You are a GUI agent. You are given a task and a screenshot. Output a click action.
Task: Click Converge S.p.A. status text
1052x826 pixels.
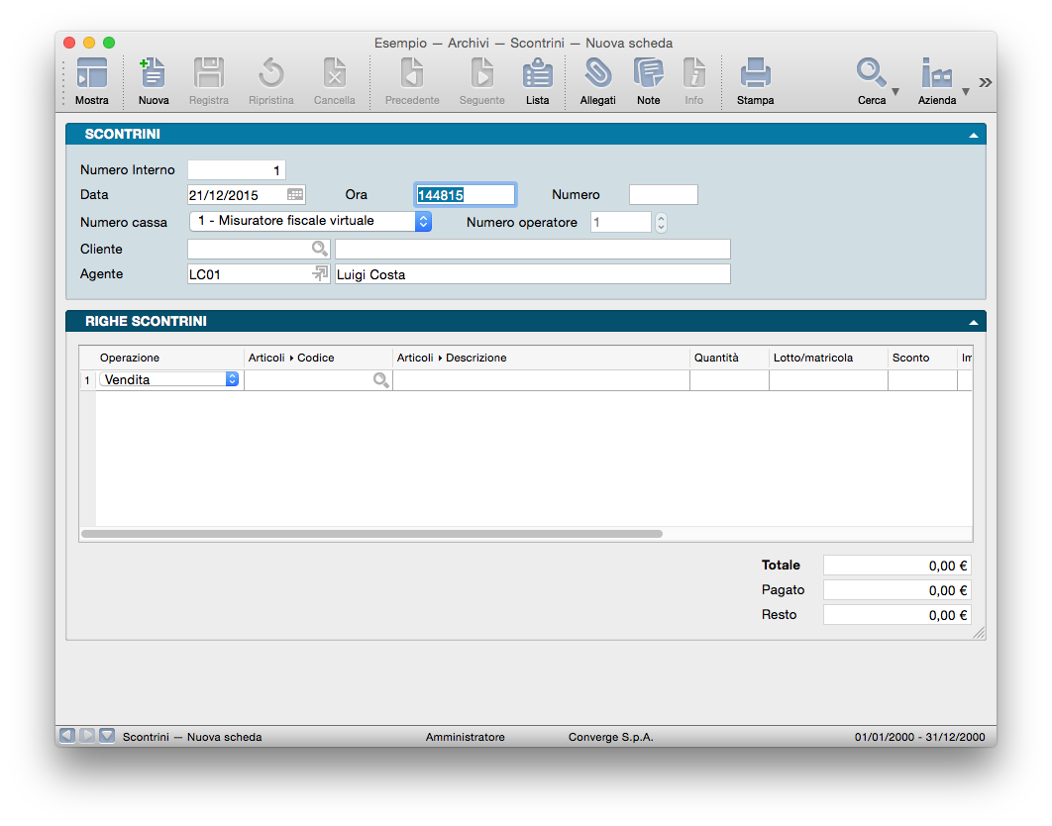point(610,737)
